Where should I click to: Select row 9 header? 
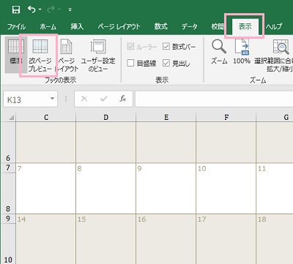point(8,219)
